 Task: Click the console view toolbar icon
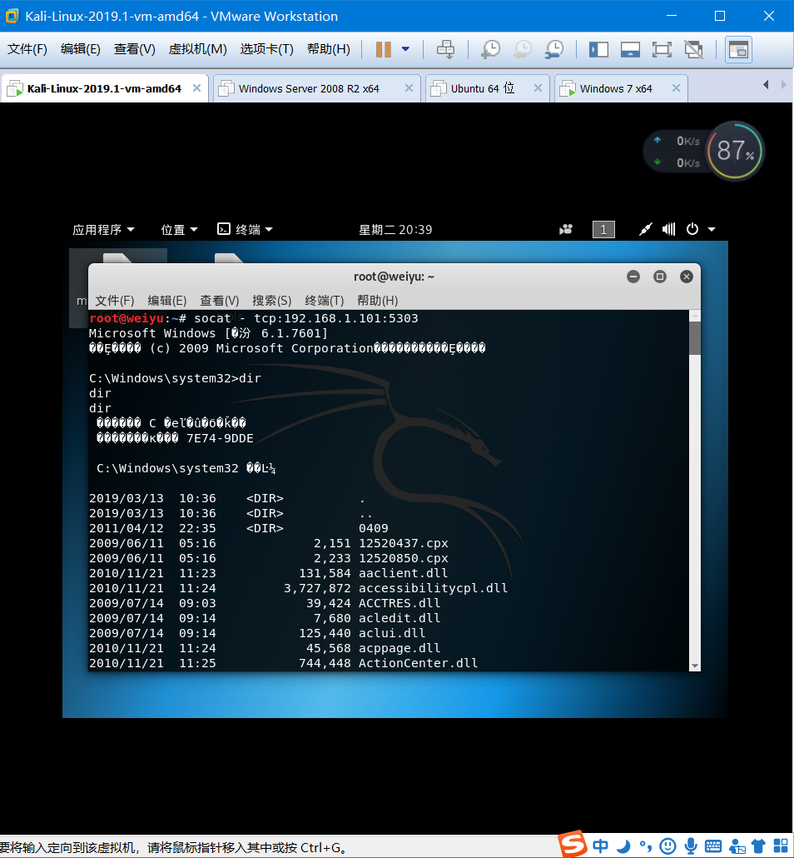pos(738,50)
